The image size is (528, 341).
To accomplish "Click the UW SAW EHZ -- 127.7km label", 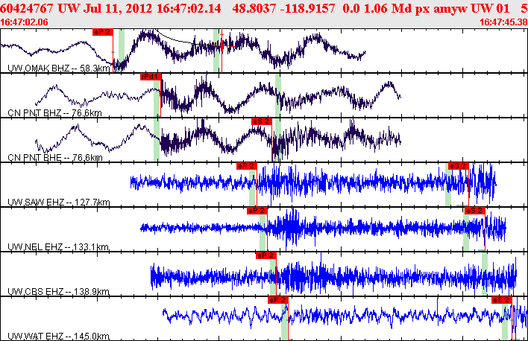I will 59,202.
